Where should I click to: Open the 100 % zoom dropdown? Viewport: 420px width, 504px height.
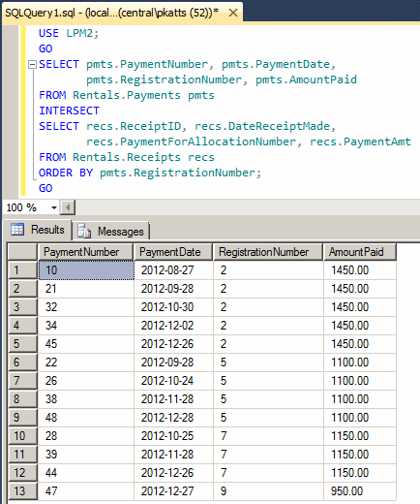coord(54,207)
